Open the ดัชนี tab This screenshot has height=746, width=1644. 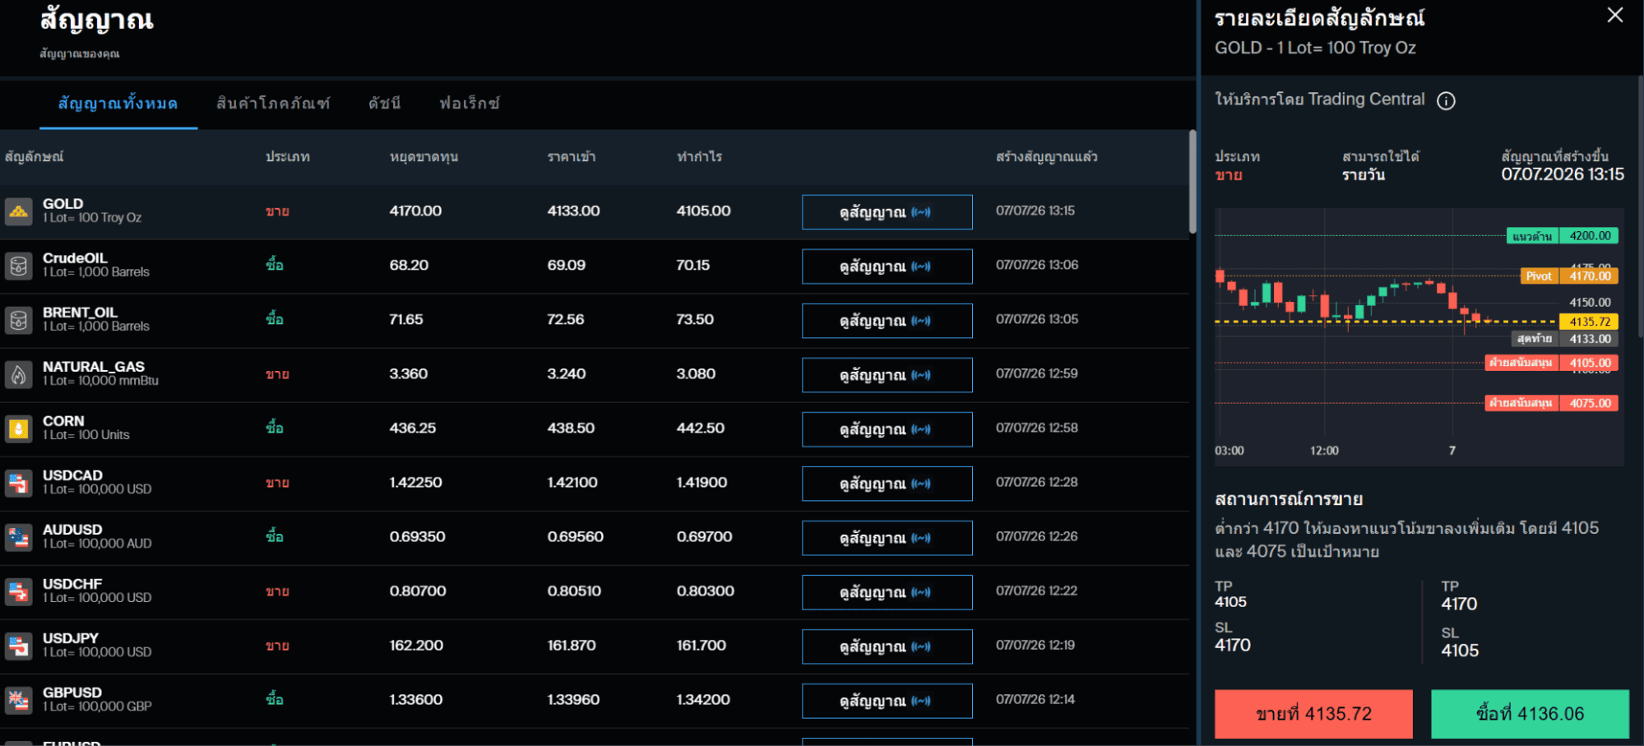coord(384,104)
